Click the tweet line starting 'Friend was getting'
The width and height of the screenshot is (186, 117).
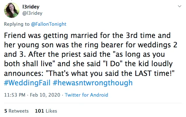pyautogui.click(x=87, y=35)
